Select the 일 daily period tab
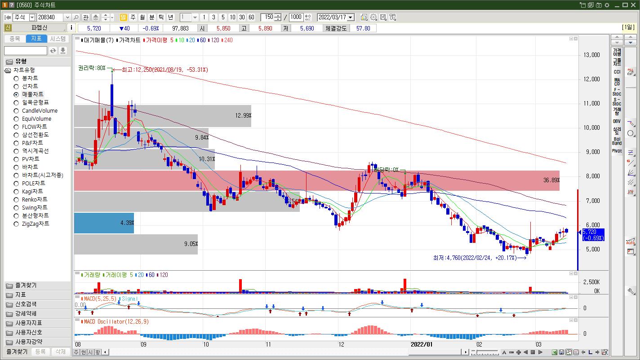640x360 pixels. pos(123,17)
